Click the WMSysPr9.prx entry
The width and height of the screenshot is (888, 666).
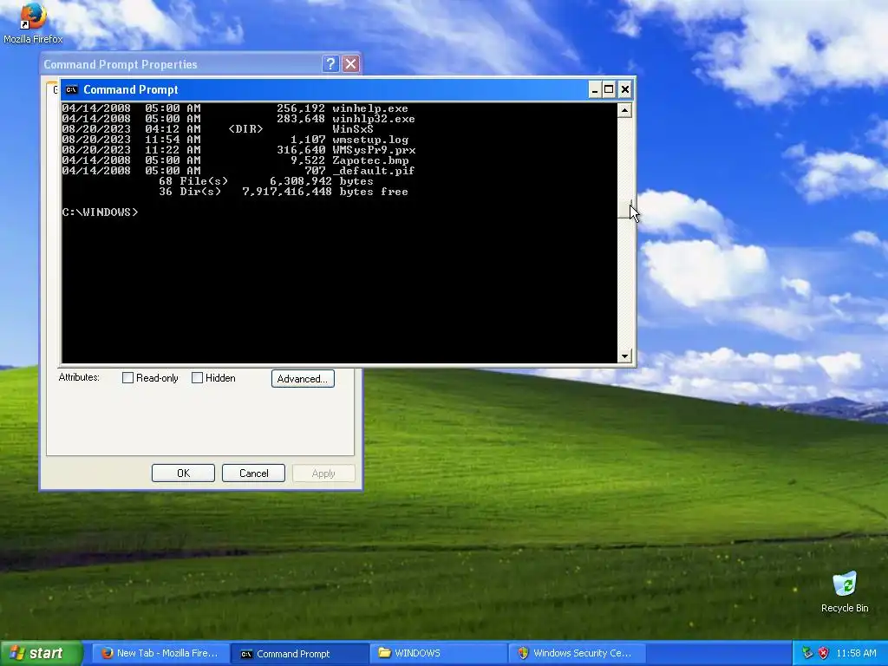pyautogui.click(x=239, y=150)
